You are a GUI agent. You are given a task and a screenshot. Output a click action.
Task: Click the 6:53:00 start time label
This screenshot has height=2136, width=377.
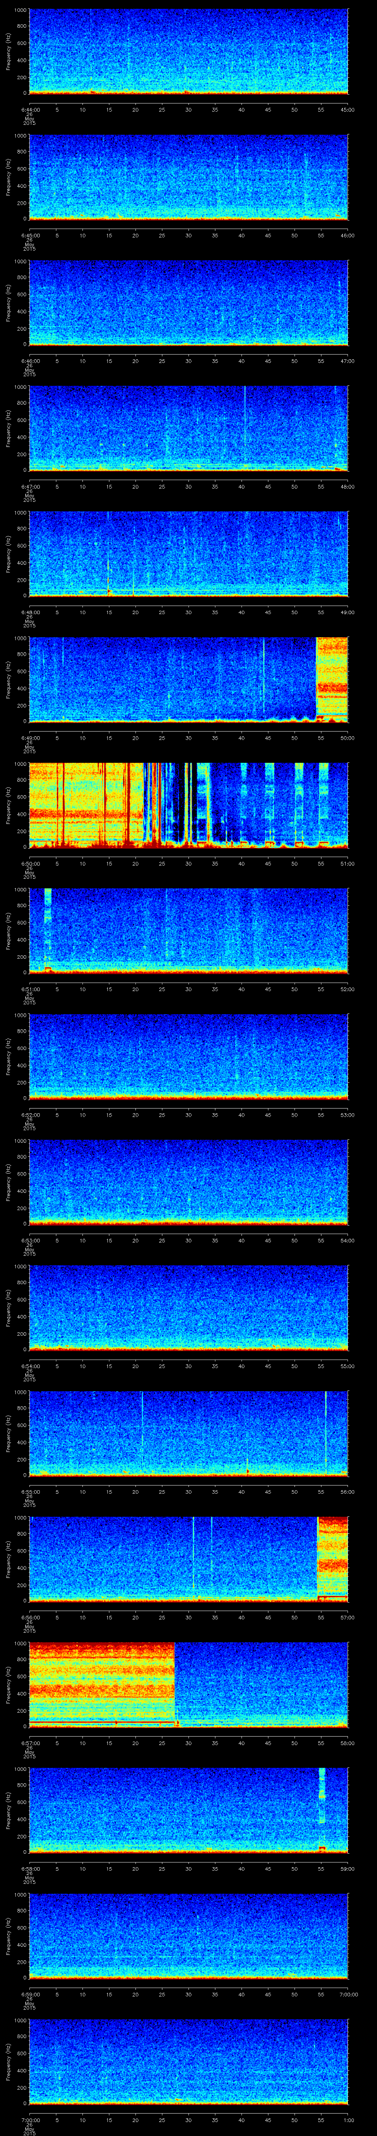(30, 1240)
